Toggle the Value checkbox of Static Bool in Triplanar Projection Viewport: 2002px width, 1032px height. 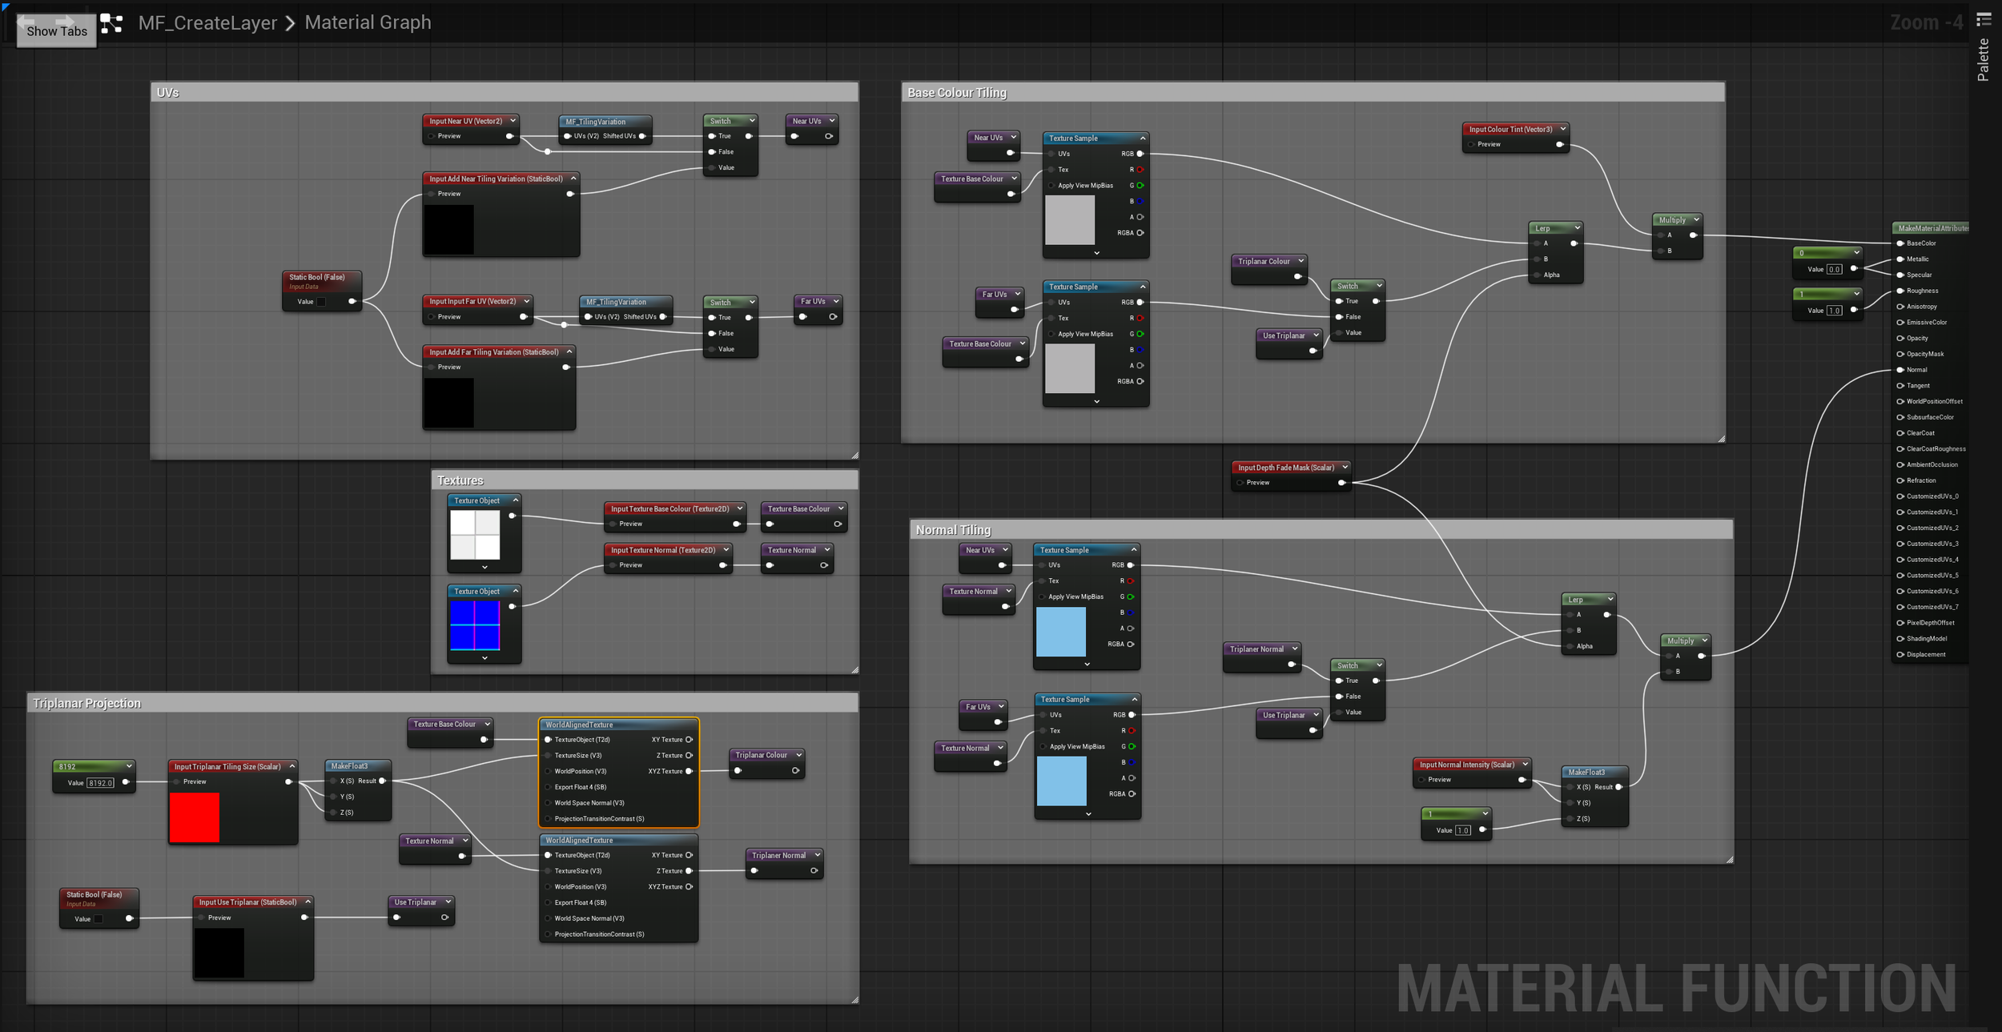[x=98, y=919]
